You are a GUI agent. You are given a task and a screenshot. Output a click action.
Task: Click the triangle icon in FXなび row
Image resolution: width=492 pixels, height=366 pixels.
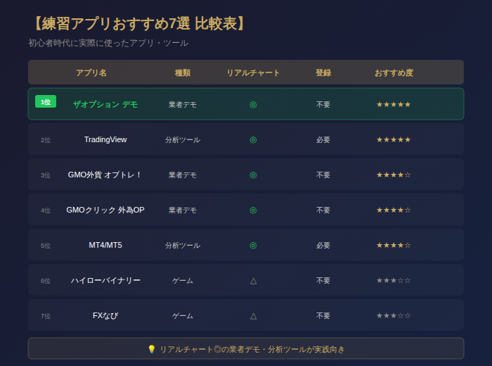click(253, 315)
